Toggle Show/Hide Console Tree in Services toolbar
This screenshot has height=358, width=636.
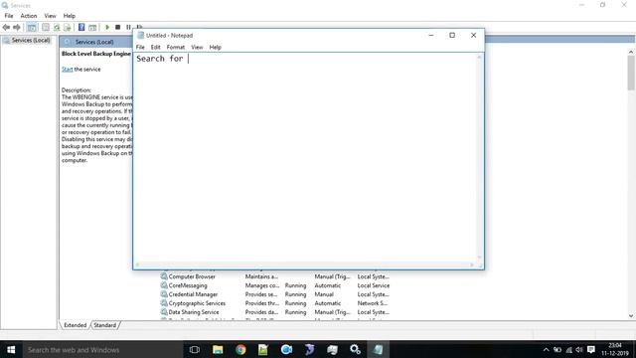(31, 27)
